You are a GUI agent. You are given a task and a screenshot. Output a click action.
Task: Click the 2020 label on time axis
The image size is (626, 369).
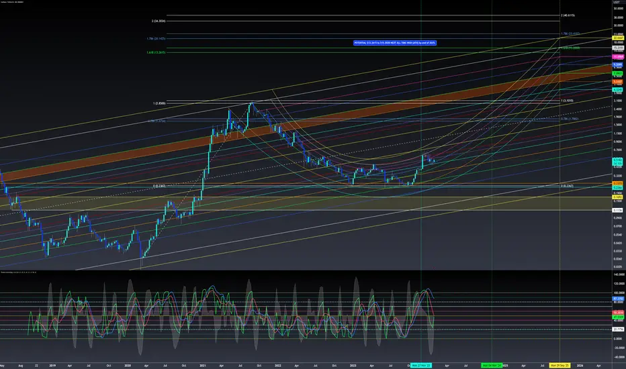[128, 366]
